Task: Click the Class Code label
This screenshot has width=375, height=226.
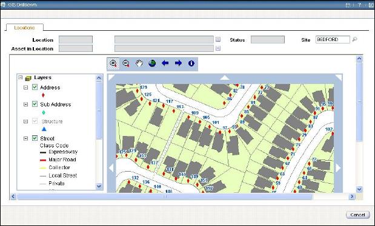Action: coord(55,146)
